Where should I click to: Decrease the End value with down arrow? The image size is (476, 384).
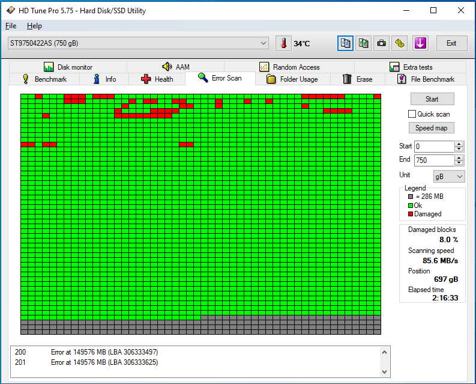click(459, 163)
